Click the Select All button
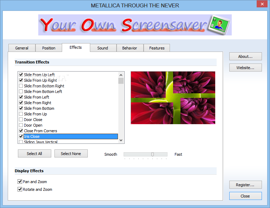Screen dimensions: 270x208 pos(34,154)
